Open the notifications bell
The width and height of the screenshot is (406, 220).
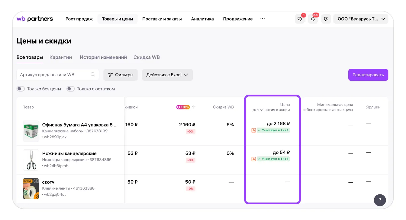pyautogui.click(x=313, y=19)
